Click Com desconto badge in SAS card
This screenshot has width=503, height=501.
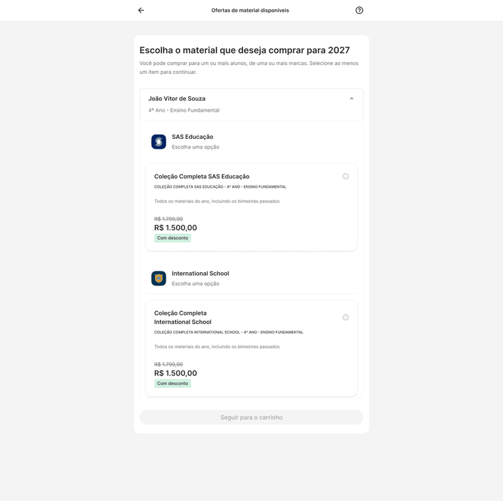(173, 238)
